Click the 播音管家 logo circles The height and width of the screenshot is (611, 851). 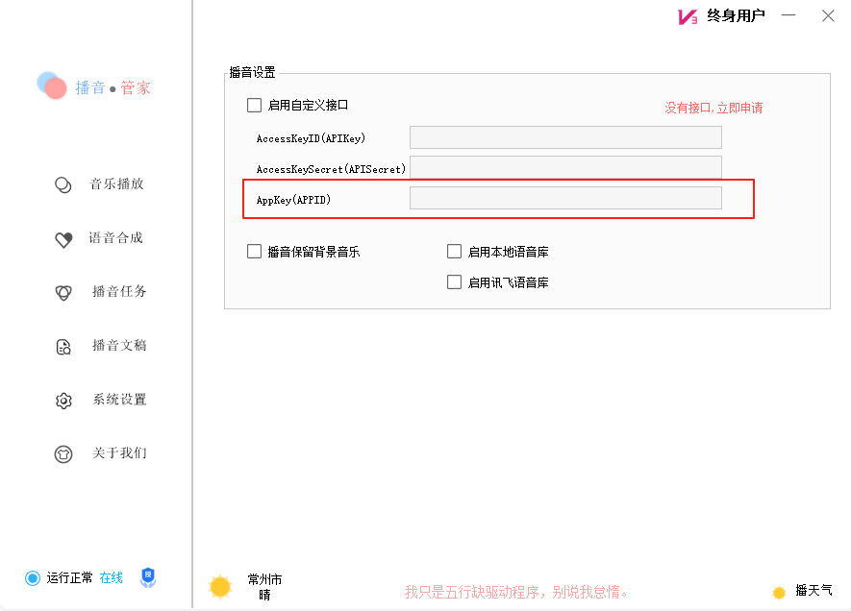tap(52, 86)
